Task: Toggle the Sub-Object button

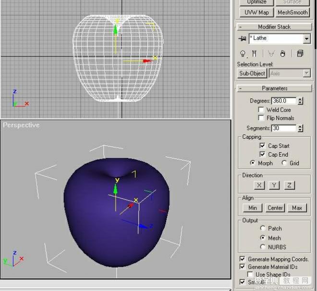Action: 252,73
